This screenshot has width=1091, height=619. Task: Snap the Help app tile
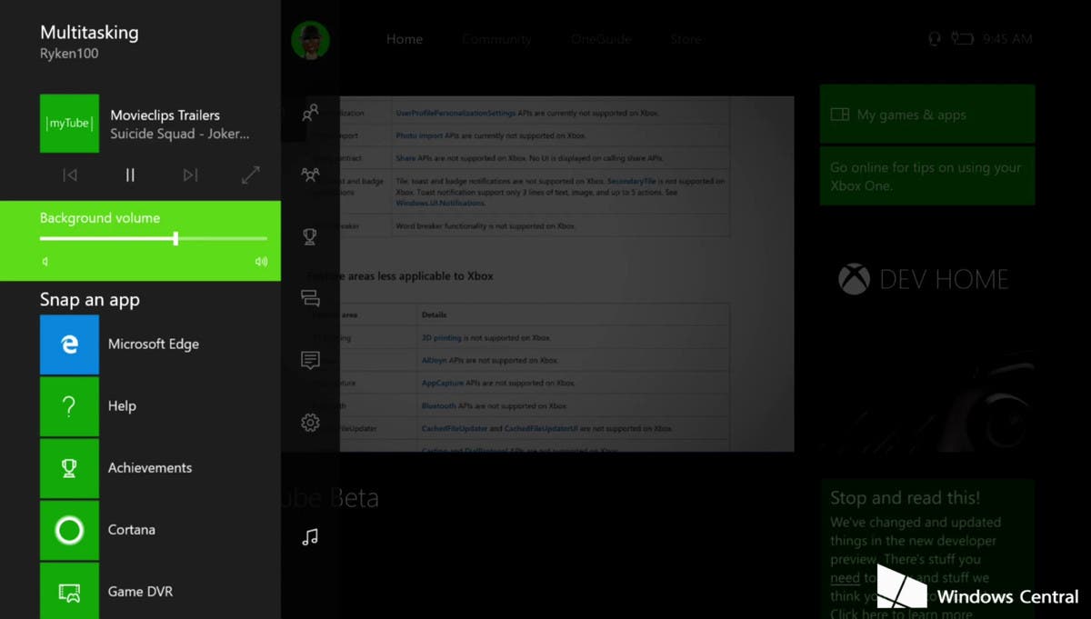coord(69,406)
